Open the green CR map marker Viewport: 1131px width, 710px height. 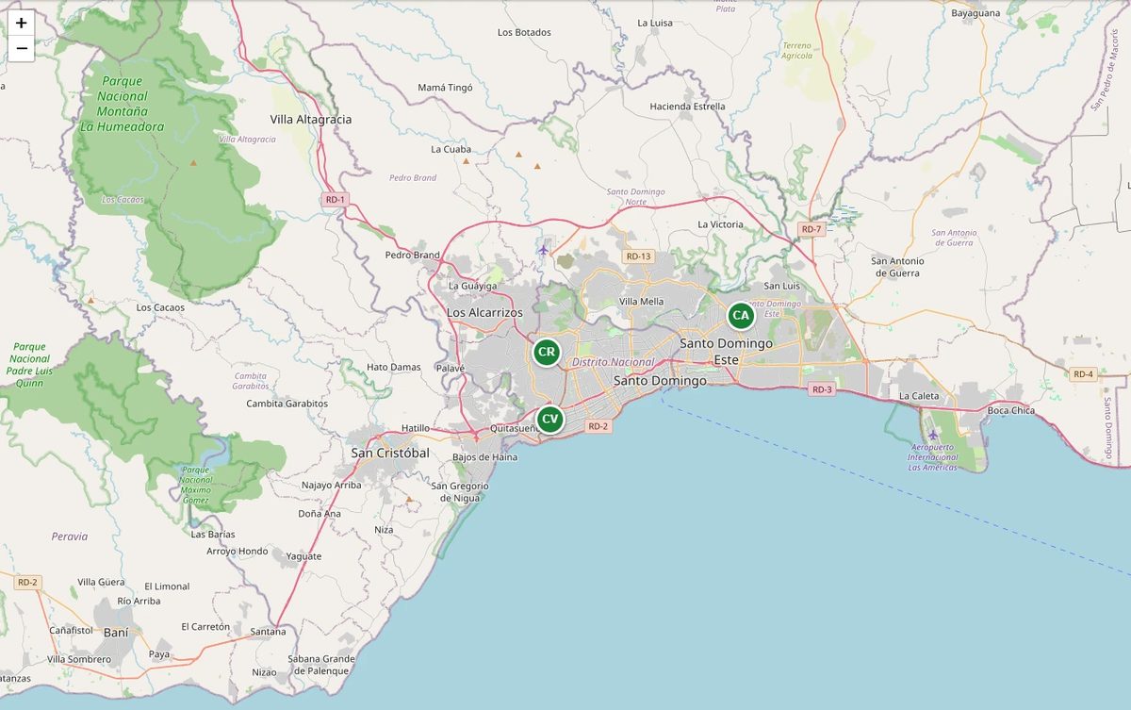(546, 352)
